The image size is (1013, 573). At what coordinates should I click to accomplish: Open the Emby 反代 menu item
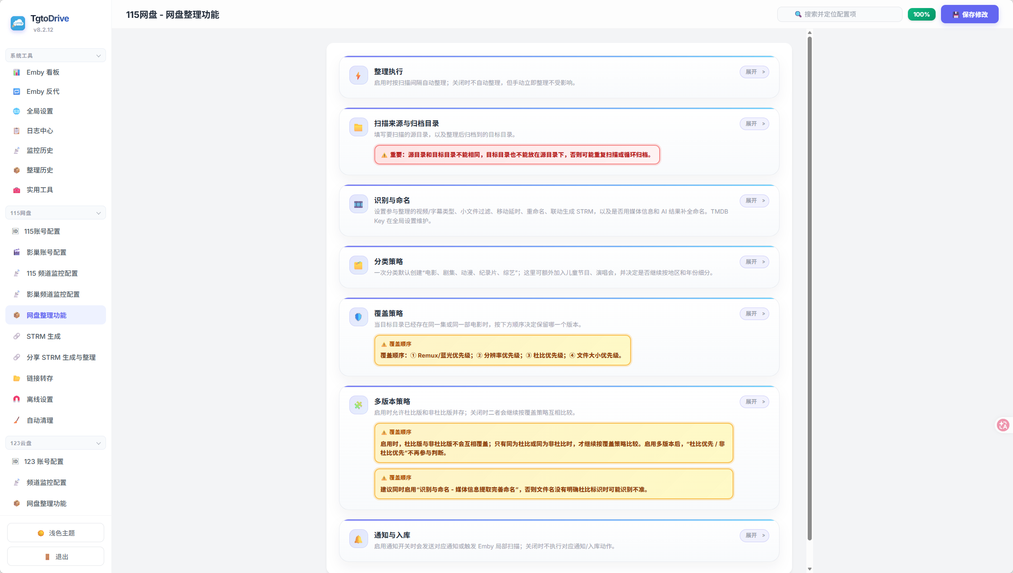55,92
